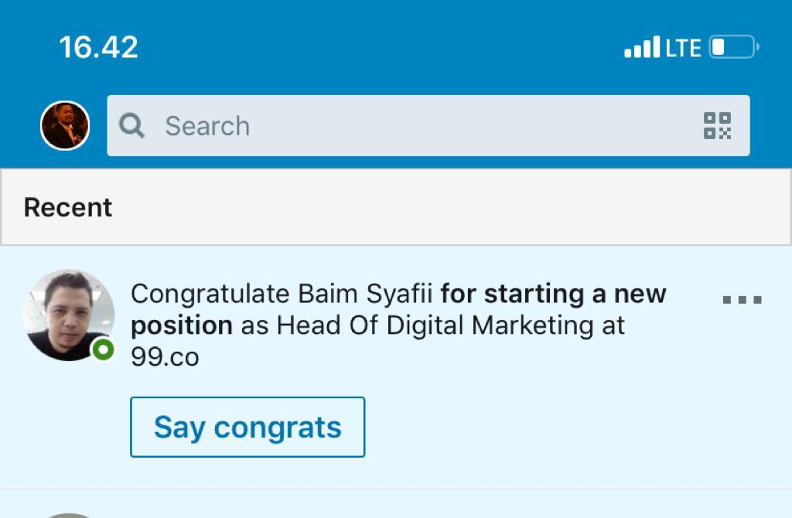The image size is (792, 518).
Task: Tap the "Head Of Digital Marketing" title text
Action: pyautogui.click(x=433, y=325)
